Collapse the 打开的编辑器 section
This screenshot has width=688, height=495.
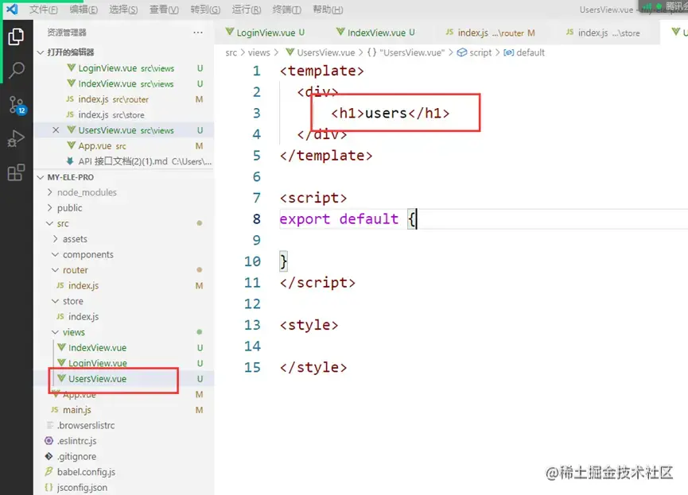click(x=70, y=52)
